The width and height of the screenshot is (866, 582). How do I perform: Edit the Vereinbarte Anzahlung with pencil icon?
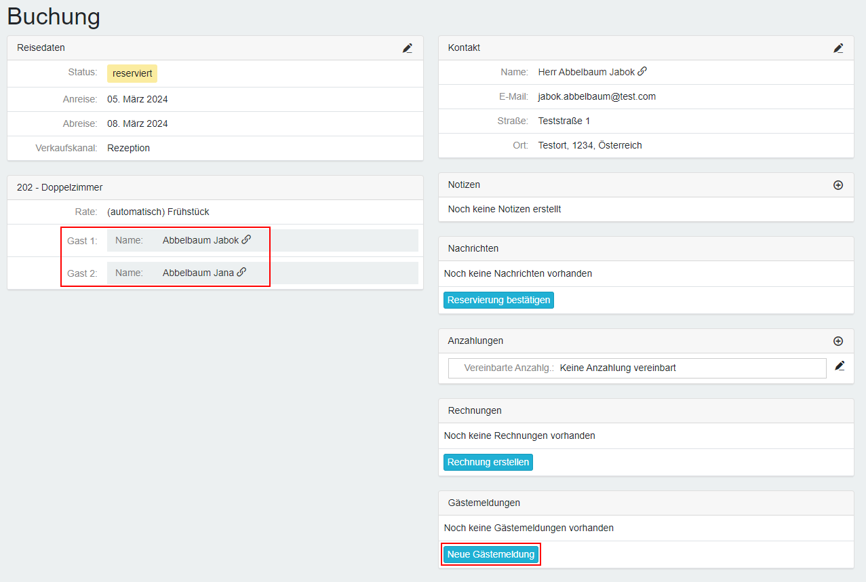(840, 366)
